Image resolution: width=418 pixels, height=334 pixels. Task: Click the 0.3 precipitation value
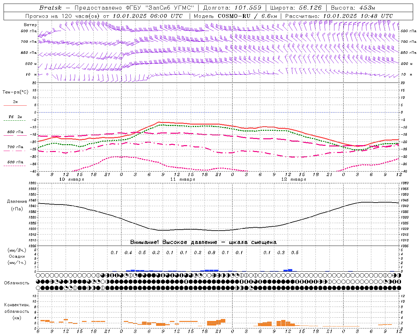281,253
